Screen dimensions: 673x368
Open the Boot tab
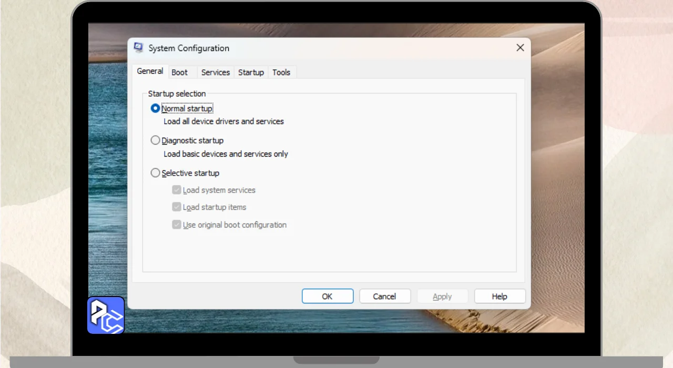180,73
